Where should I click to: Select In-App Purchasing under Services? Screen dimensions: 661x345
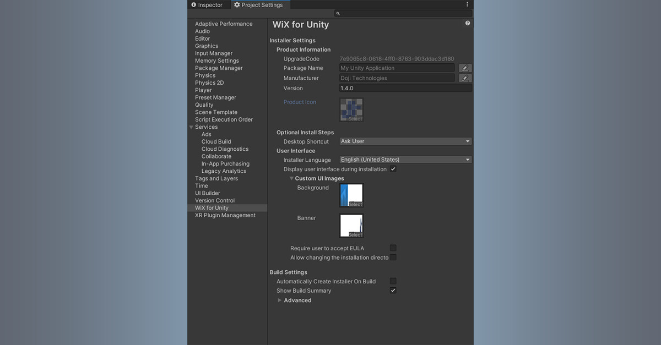tap(225, 163)
